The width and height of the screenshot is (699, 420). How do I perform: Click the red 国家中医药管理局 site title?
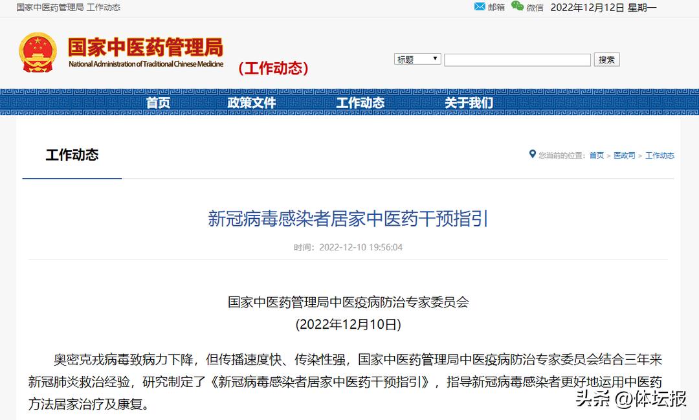tap(146, 47)
